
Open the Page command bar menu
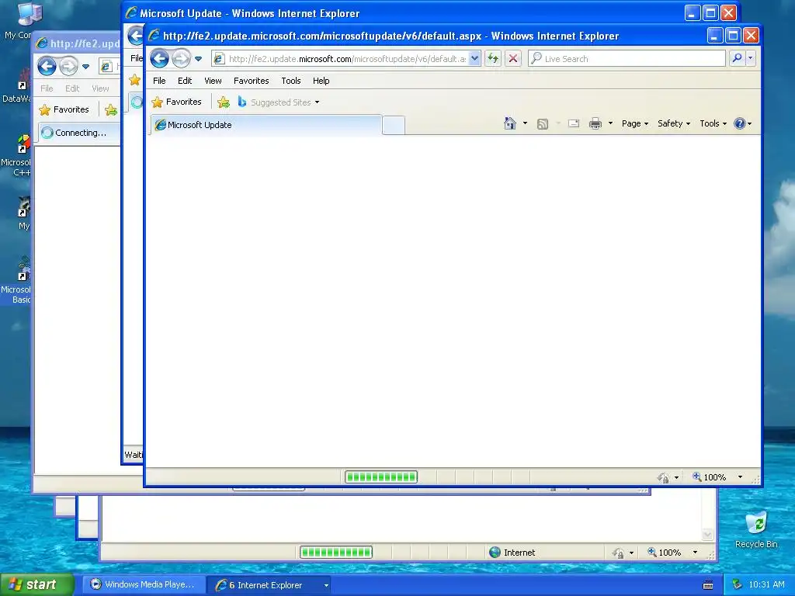[x=635, y=123]
